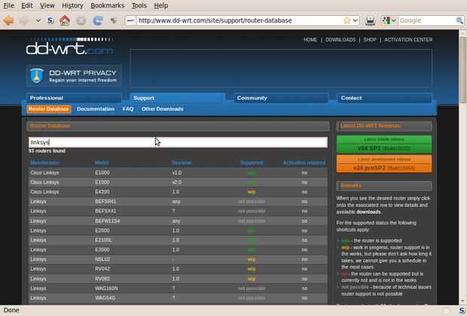Image resolution: width=467 pixels, height=316 pixels.
Task: Select the Cisco Linksys E4200 row
Action: 178,192
